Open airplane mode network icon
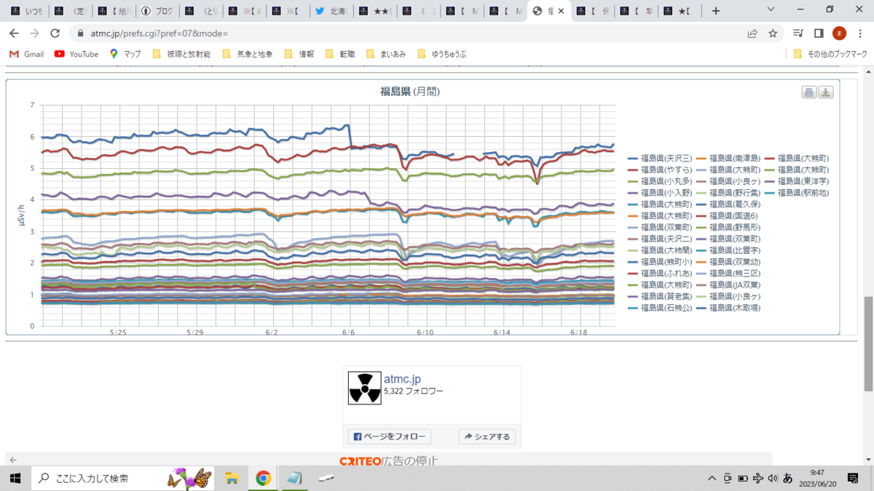 coord(758,478)
